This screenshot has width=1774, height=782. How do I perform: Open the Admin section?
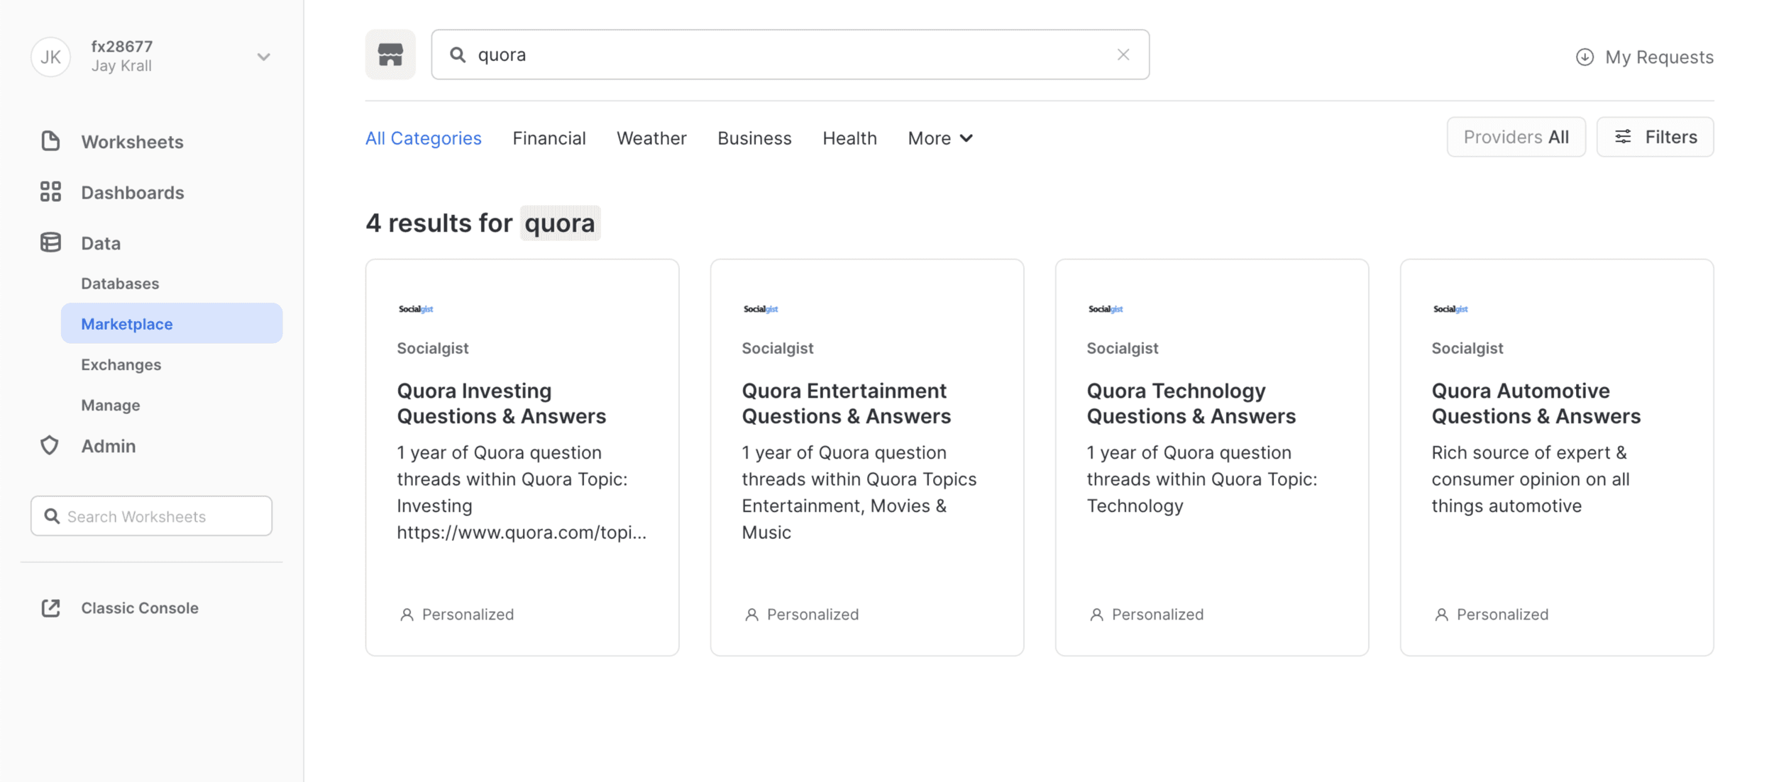pyautogui.click(x=108, y=446)
